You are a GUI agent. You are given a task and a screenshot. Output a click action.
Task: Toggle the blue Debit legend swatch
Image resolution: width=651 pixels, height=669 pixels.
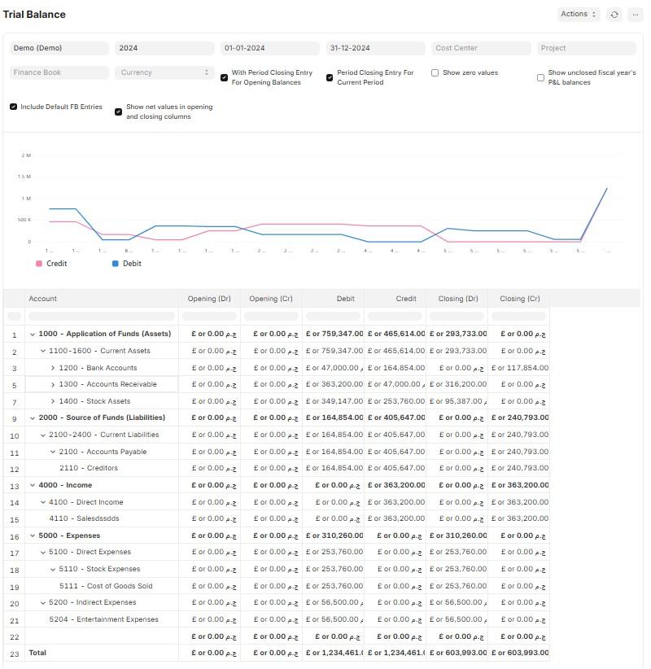coord(116,264)
